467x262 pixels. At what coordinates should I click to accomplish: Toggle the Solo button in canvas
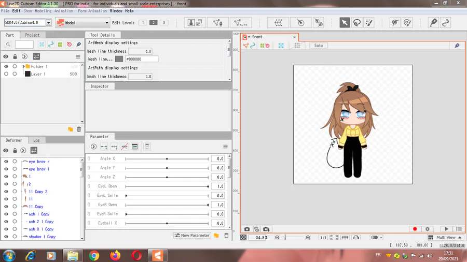point(319,46)
